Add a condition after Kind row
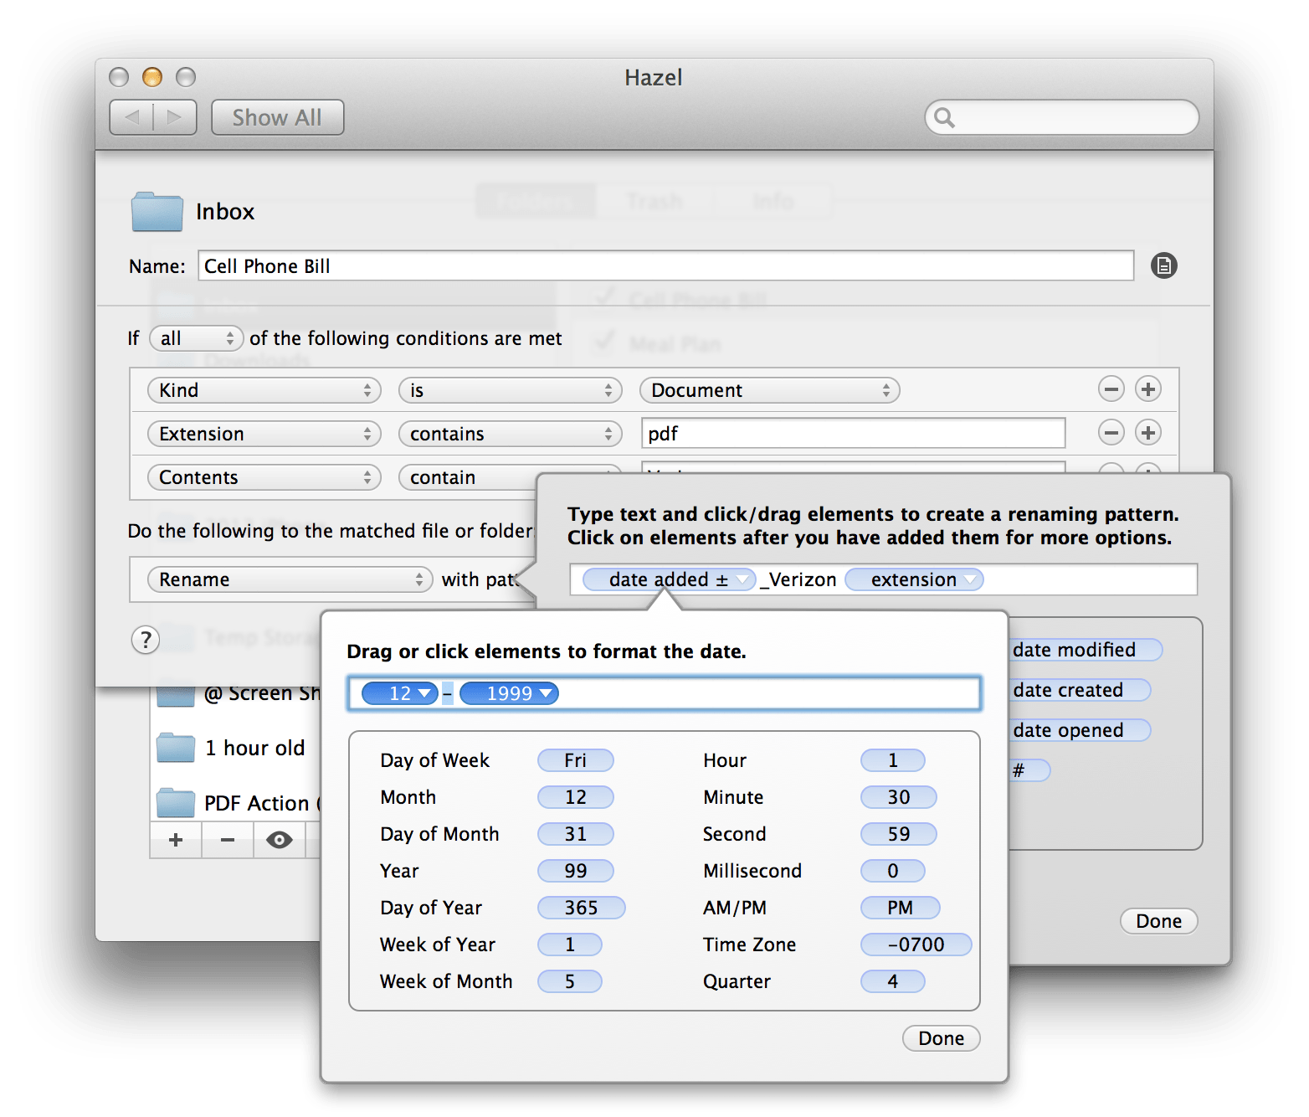 1147,389
